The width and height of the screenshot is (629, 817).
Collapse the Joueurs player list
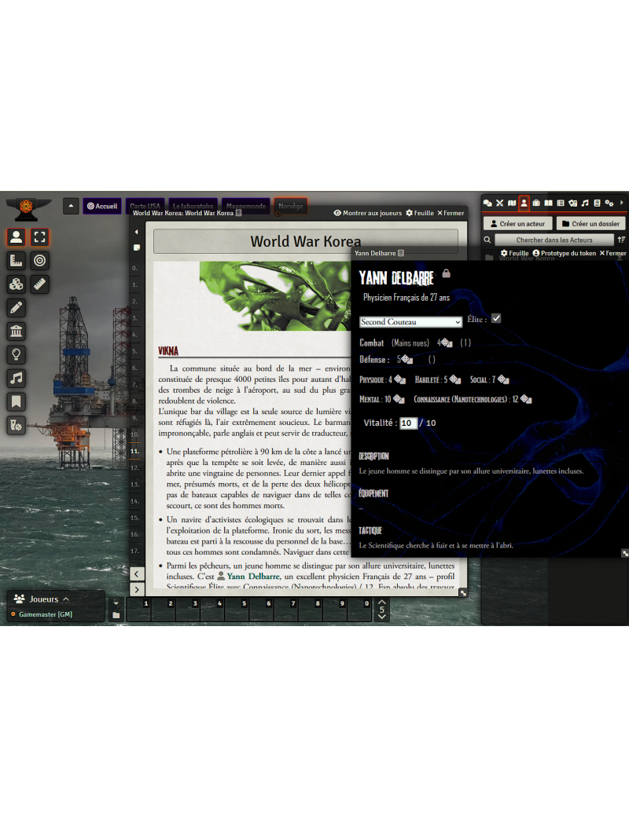point(66,599)
